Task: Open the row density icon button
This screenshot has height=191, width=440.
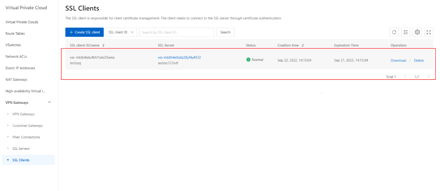Action: 406,32
